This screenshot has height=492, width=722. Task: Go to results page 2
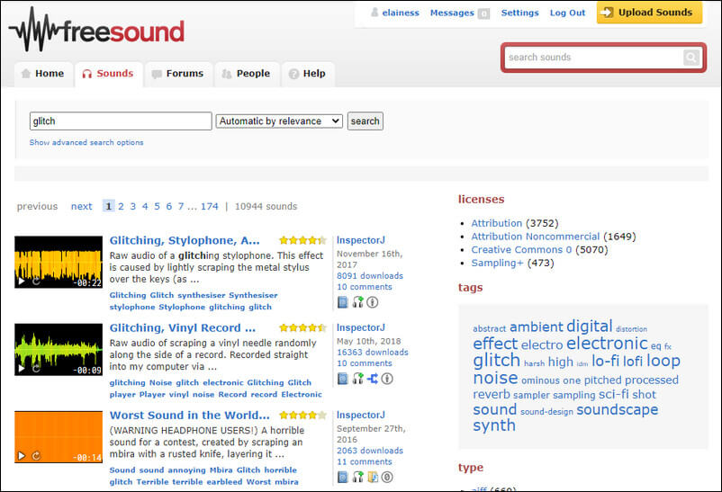[x=121, y=206]
